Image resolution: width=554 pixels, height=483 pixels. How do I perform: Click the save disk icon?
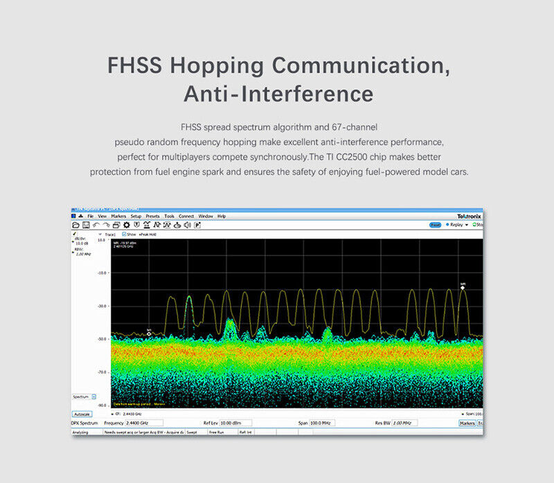(86, 225)
